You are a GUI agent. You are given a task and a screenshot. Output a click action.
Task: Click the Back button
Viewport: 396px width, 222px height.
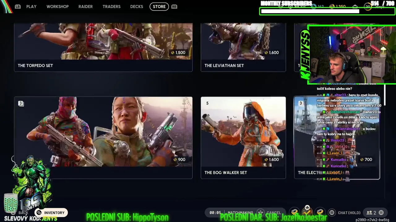(x=20, y=213)
